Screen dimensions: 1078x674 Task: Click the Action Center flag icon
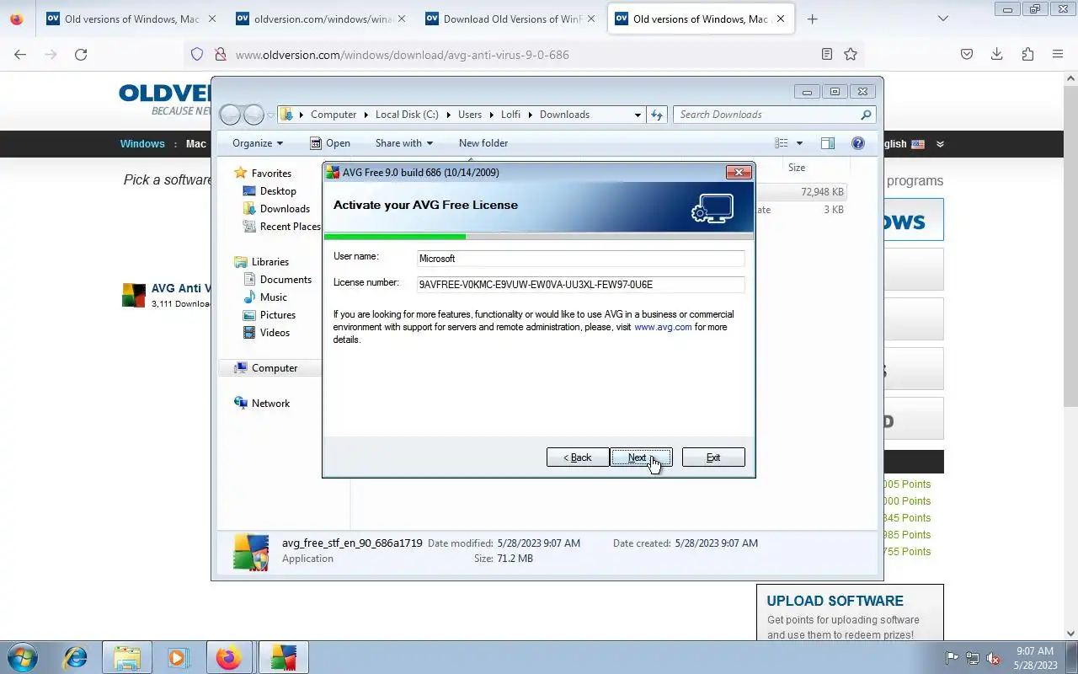(x=953, y=658)
